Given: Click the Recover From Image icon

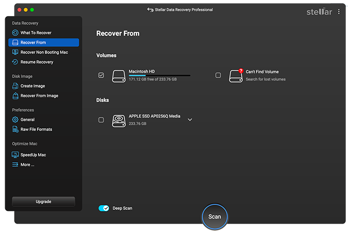Looking at the screenshot, I should point(16,96).
